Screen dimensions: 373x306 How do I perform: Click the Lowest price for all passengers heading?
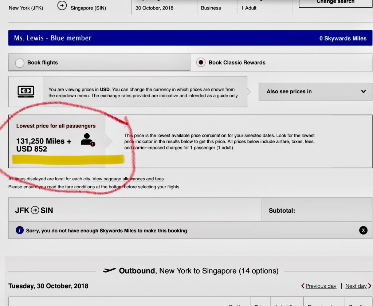coord(56,126)
